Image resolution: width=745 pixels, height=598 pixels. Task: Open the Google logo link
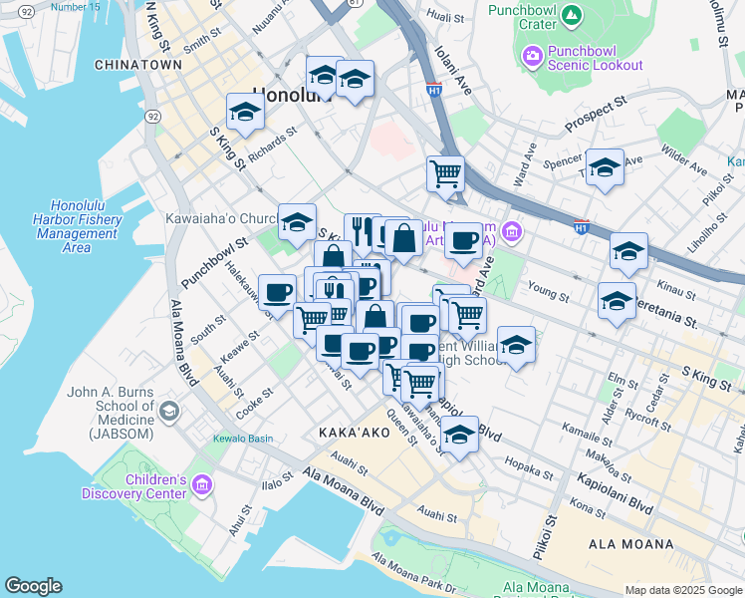click(33, 586)
